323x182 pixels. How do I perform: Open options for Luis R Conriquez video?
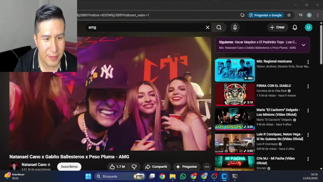point(308,135)
